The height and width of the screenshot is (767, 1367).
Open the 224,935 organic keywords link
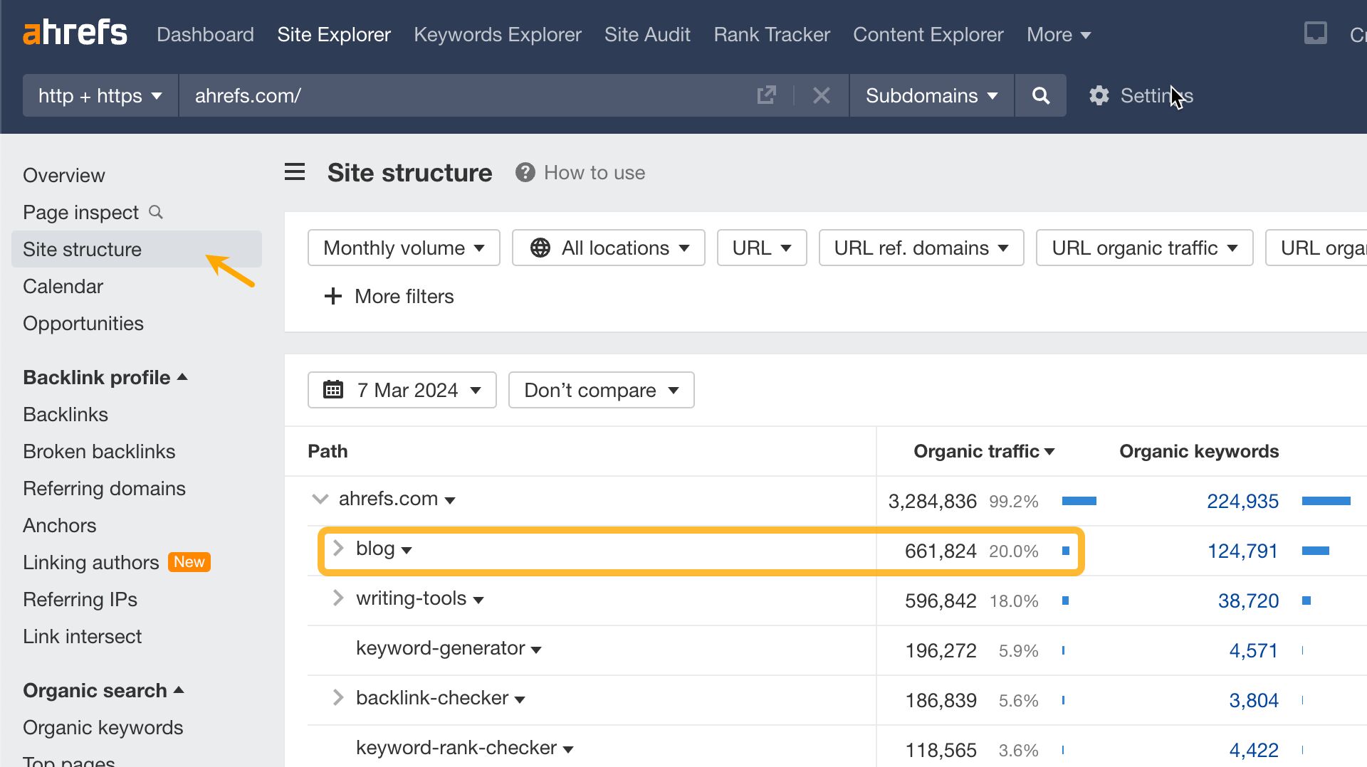[x=1242, y=500]
